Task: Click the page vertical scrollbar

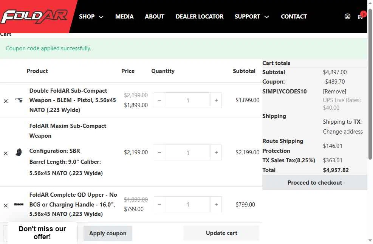Action: (370, 84)
